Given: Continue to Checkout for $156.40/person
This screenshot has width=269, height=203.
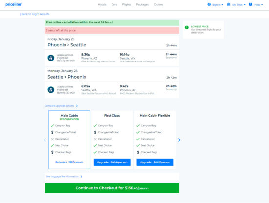Looking at the screenshot, I should pyautogui.click(x=112, y=188).
